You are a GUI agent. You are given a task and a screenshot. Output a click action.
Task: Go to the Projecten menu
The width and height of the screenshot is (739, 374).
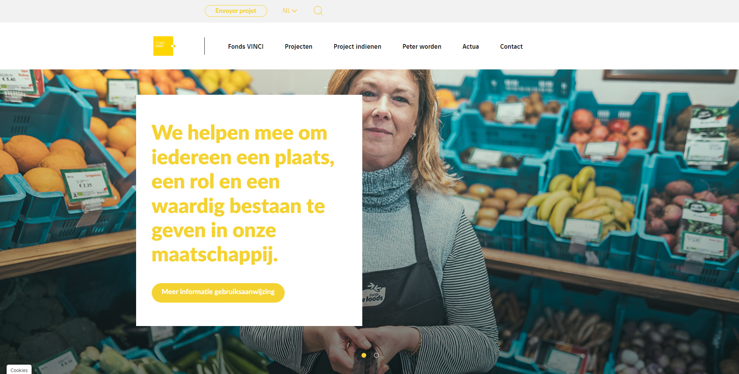click(299, 46)
